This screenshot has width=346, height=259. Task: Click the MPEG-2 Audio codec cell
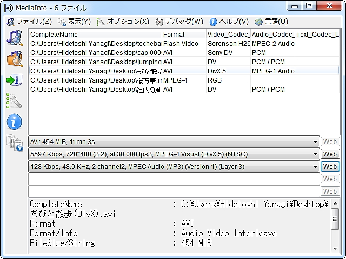click(273, 44)
